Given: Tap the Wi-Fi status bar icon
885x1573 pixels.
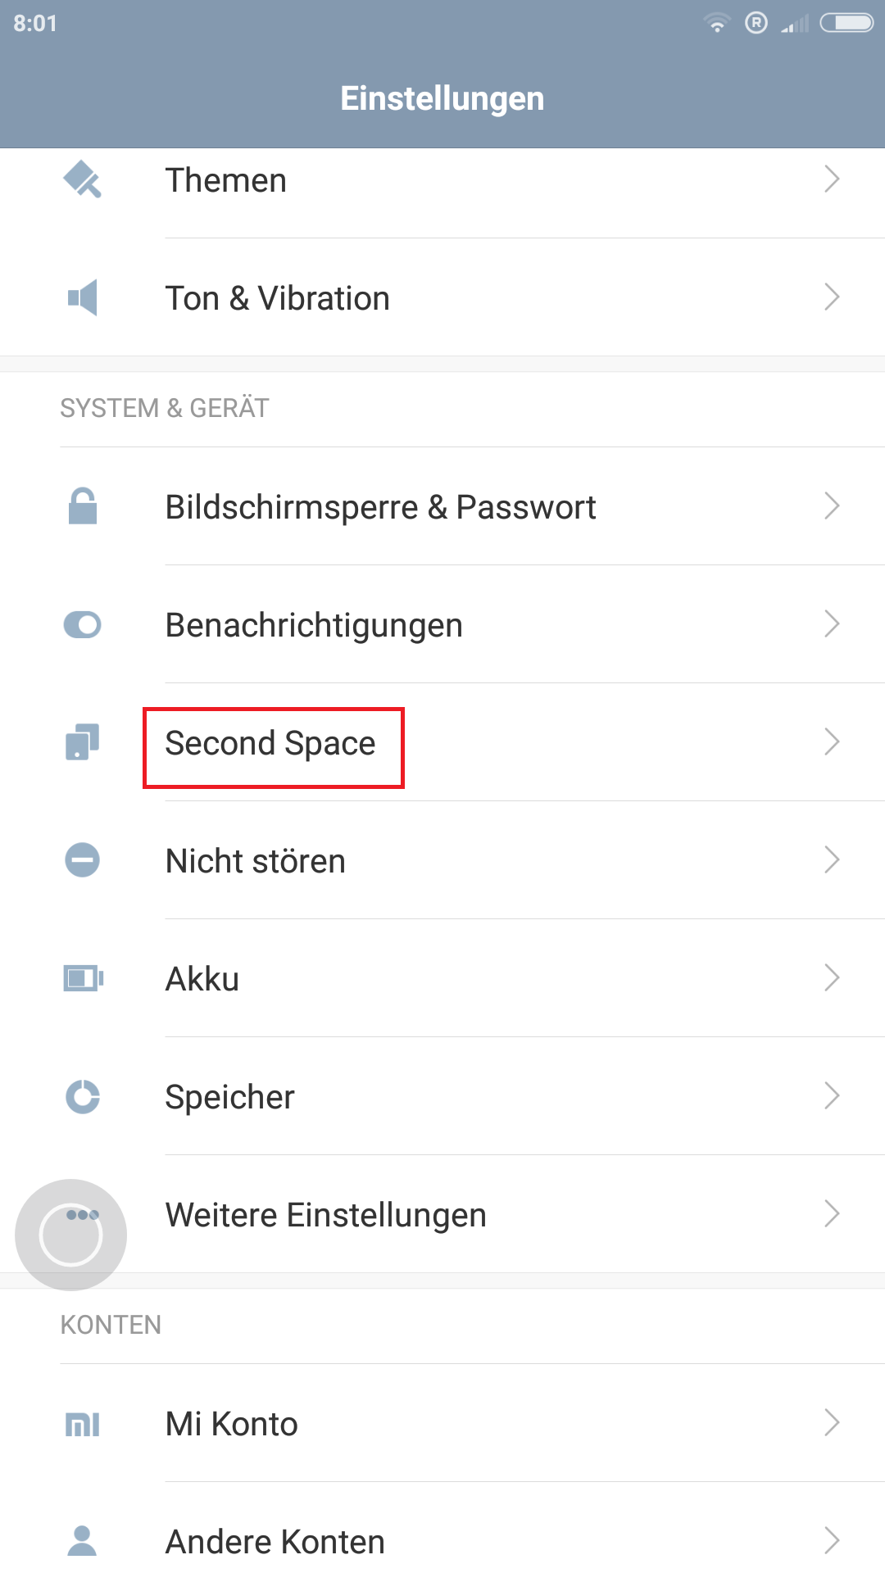Looking at the screenshot, I should (717, 23).
